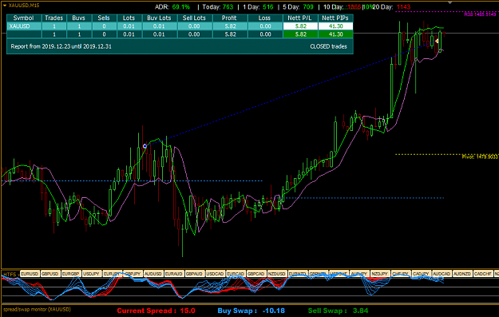Viewport: 499px width, 317px height.
Task: Select the blue diamond trade entry marker
Action: pyautogui.click(x=145, y=146)
